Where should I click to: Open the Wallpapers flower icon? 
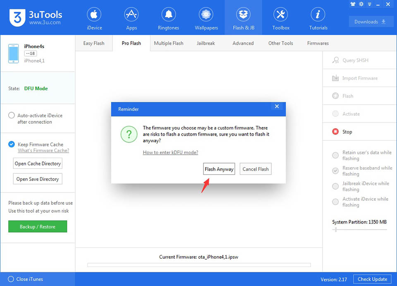click(x=206, y=14)
